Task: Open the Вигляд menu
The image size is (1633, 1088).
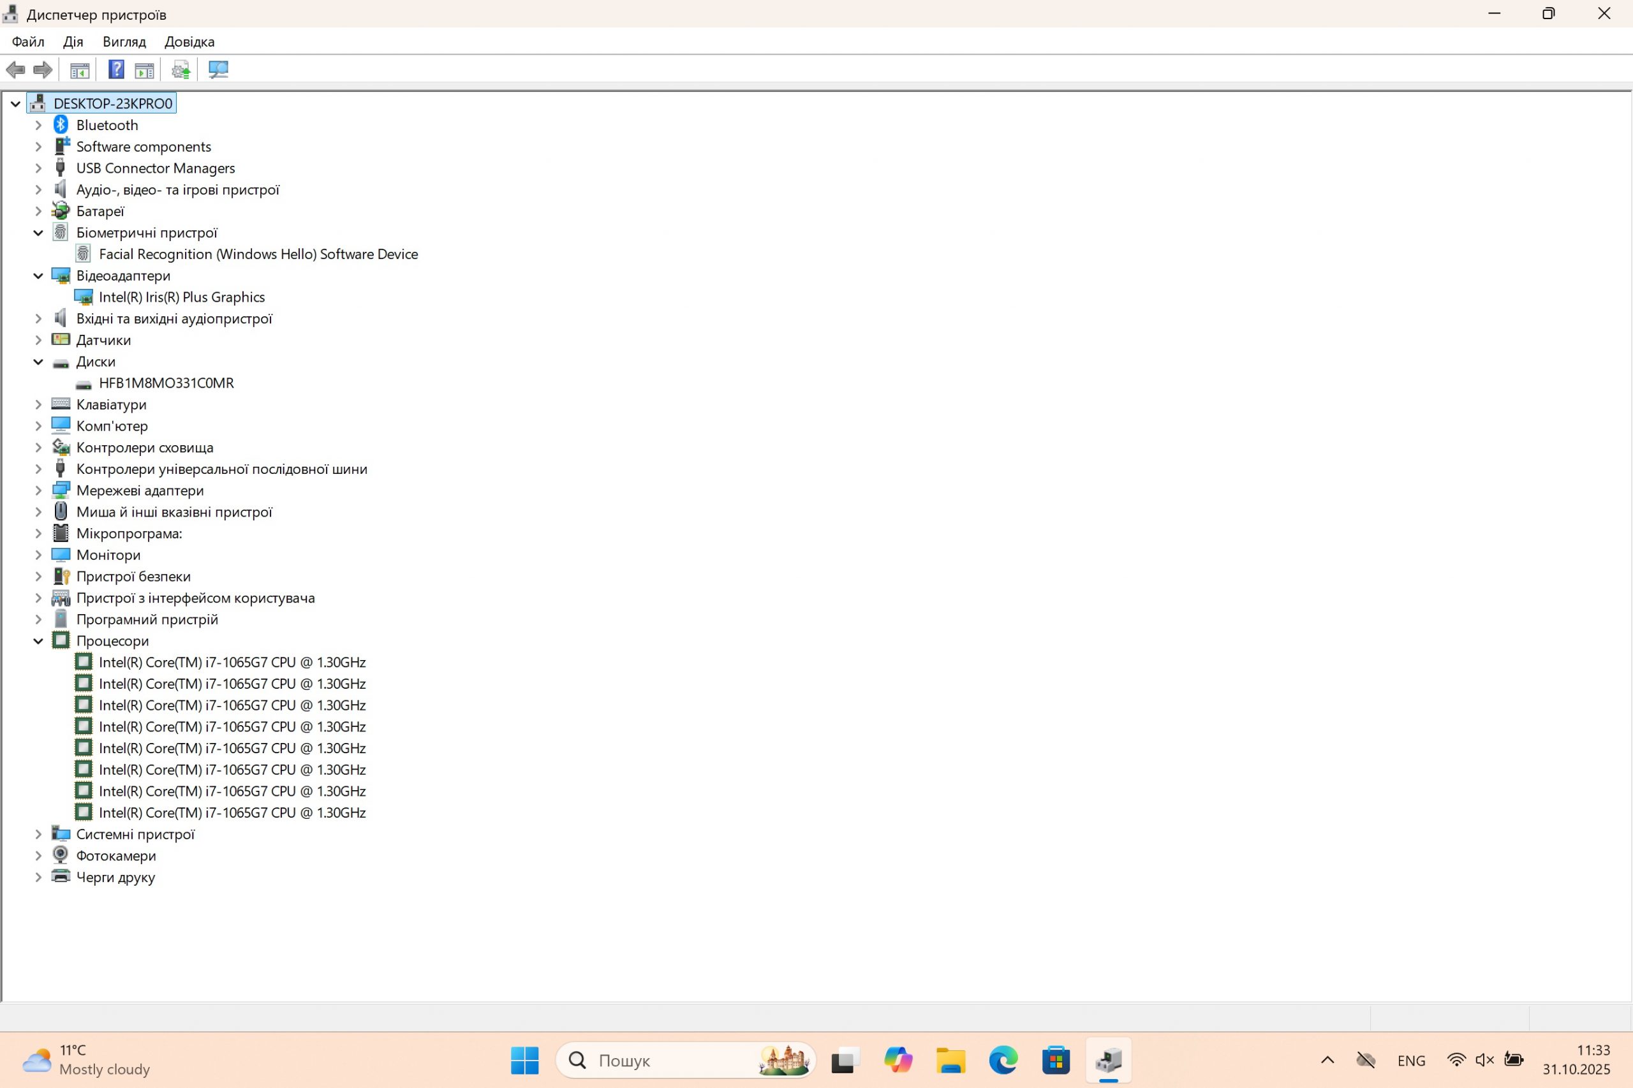Action: point(124,41)
